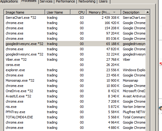Screen dimensions: 162x131
Task: Click the Memory column sort arrow
Action: click(x=114, y=12)
